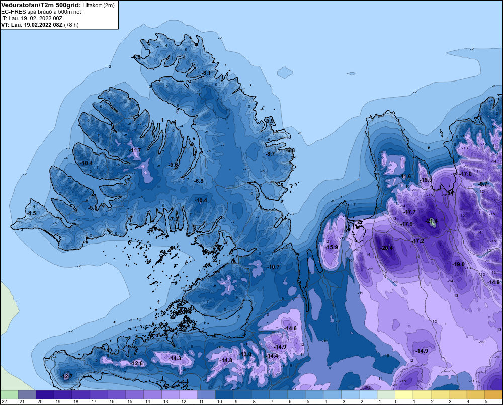Click the temperature label -12.6
The width and height of the screenshot is (503, 405).
(x=137, y=363)
